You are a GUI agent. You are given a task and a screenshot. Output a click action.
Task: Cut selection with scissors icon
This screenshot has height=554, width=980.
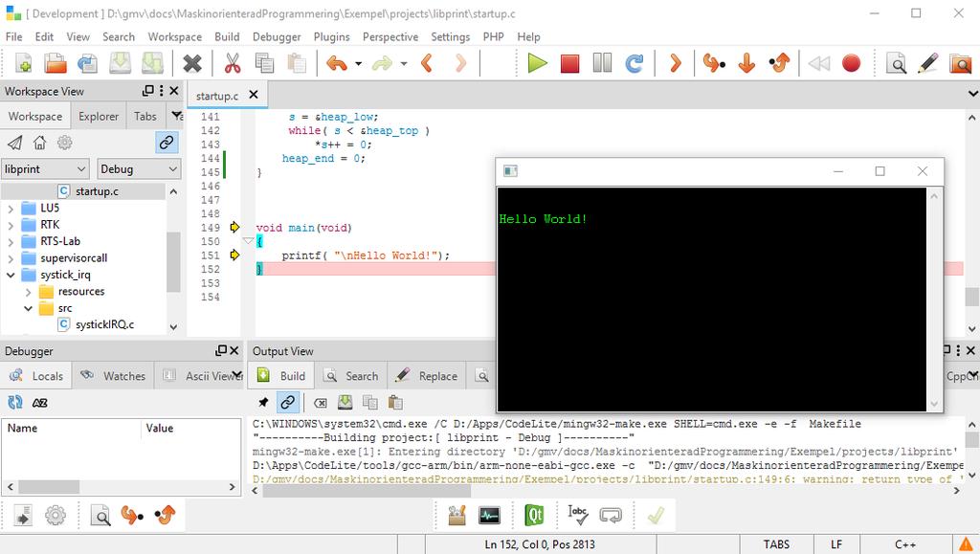point(233,63)
